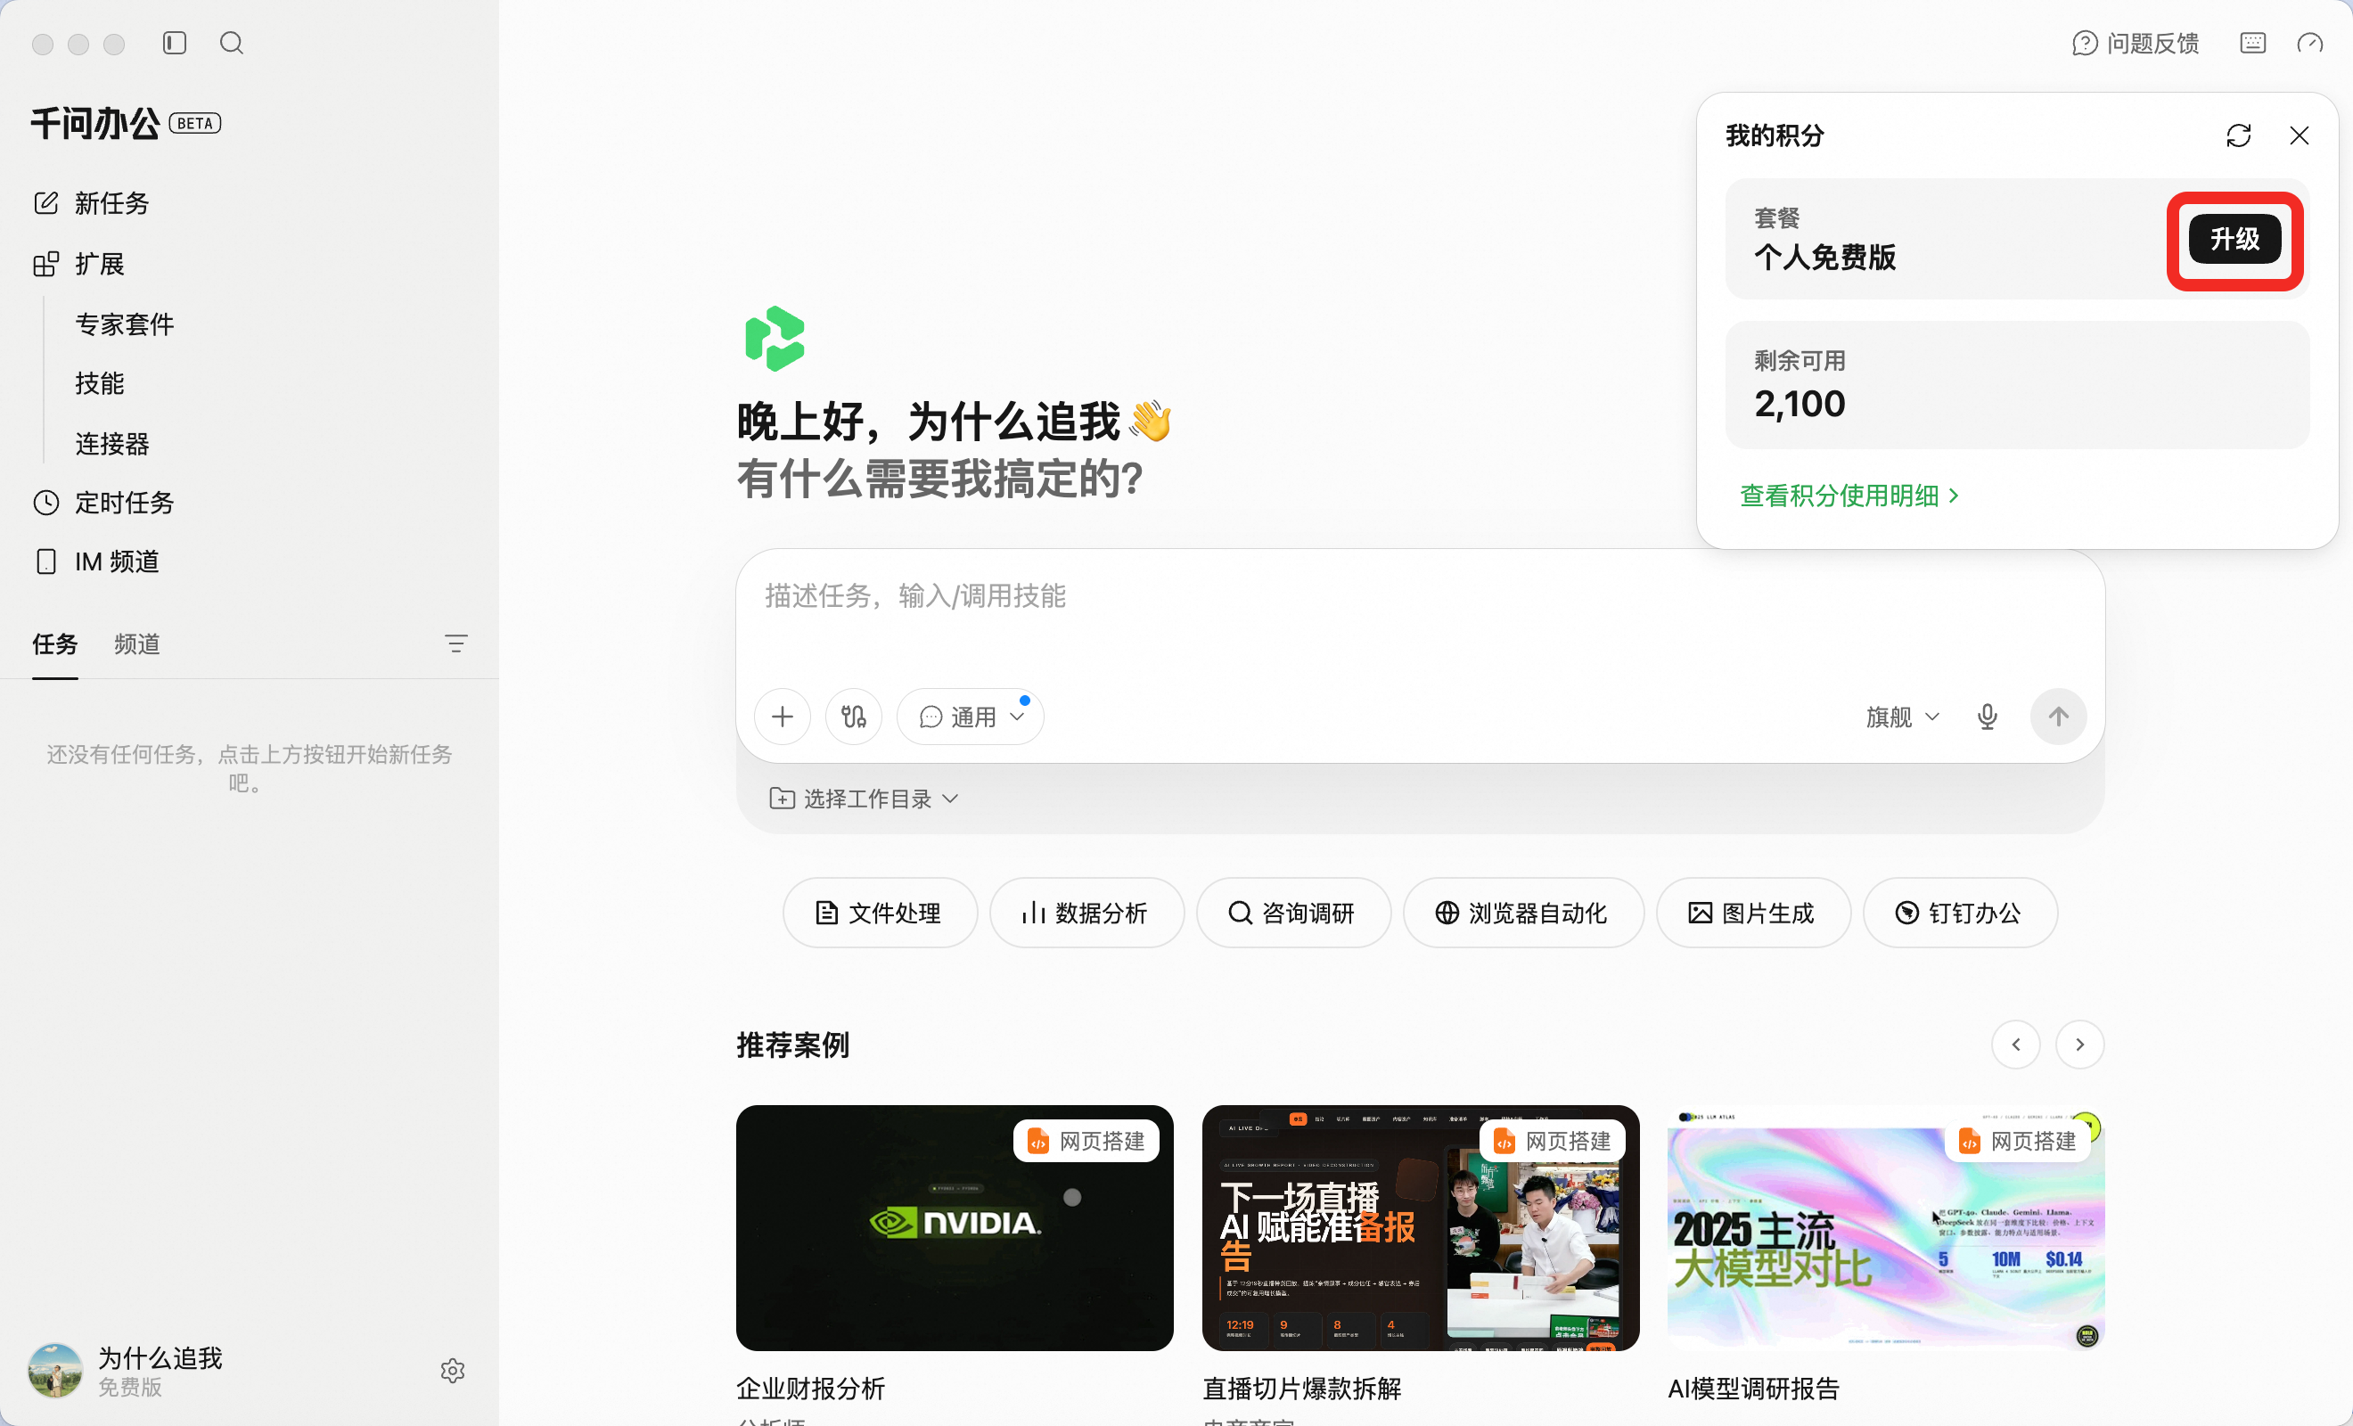Select the 钉钉办公 chip
The image size is (2353, 1426).
click(1960, 914)
